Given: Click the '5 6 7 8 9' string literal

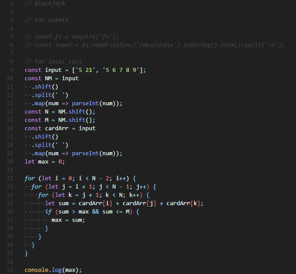Looking at the screenshot, I should [x=121, y=70].
